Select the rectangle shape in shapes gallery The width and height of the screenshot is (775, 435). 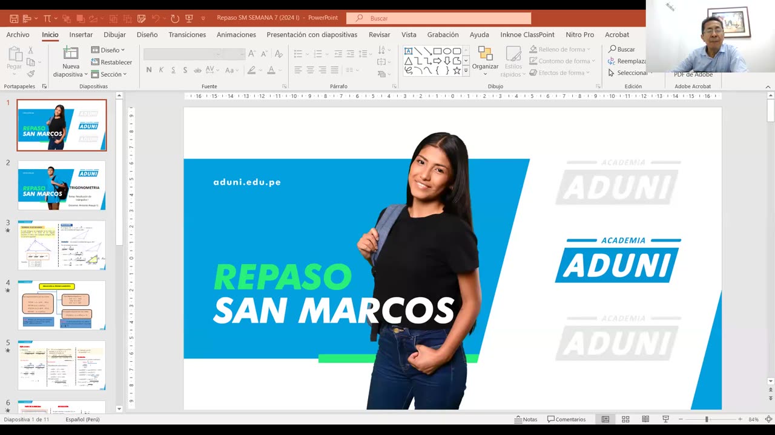click(x=437, y=51)
